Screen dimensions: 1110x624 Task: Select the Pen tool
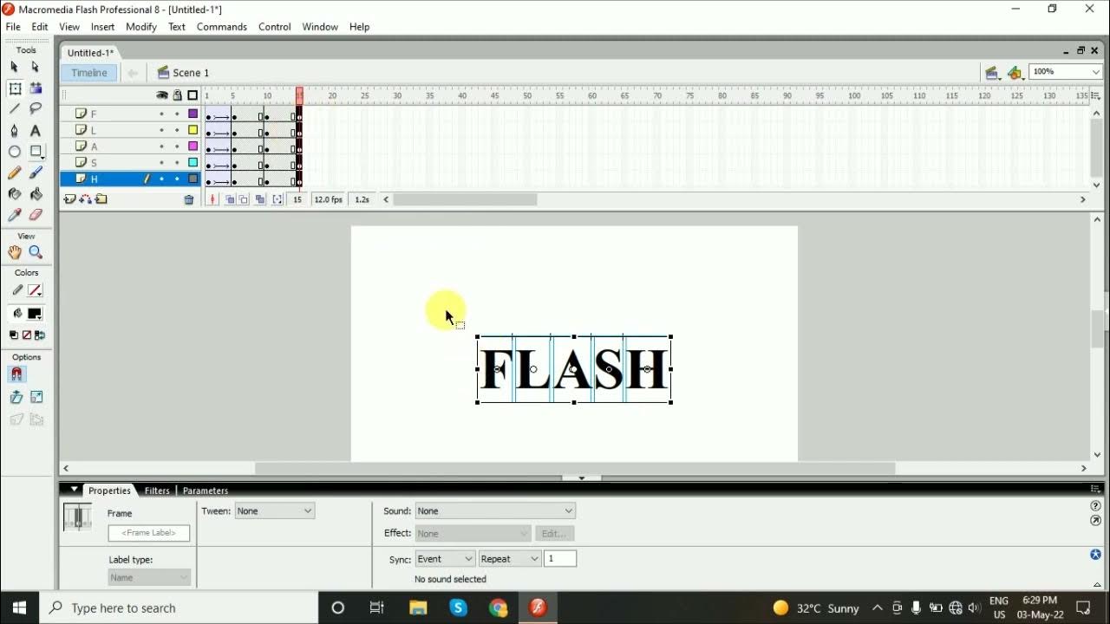pos(14,131)
